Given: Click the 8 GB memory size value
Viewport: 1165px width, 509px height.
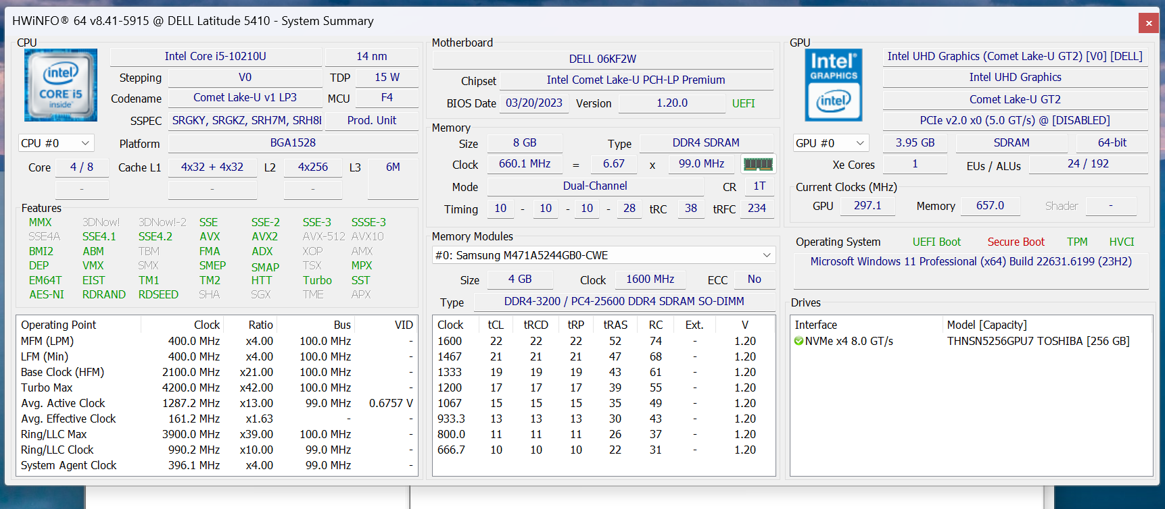Looking at the screenshot, I should click(525, 143).
